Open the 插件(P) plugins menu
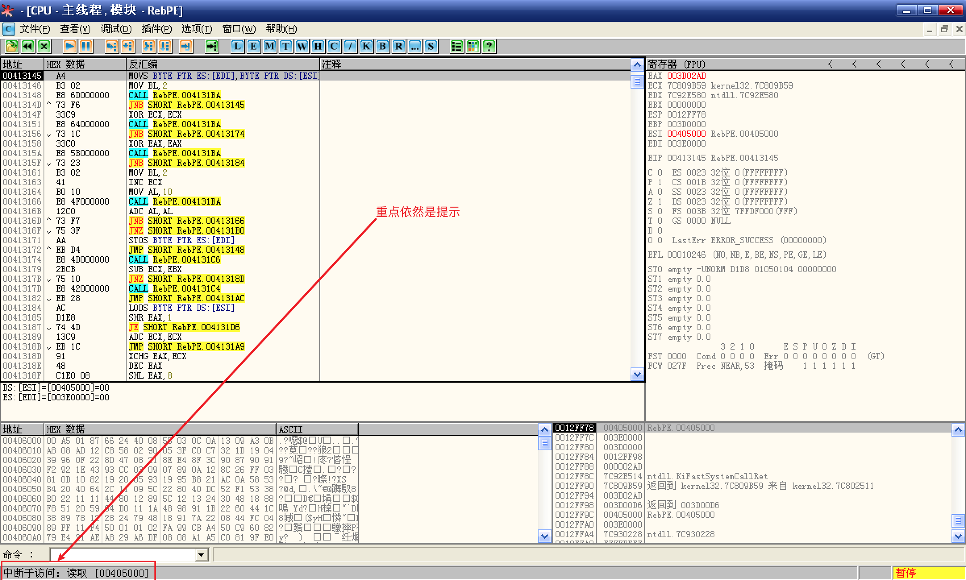 156,29
